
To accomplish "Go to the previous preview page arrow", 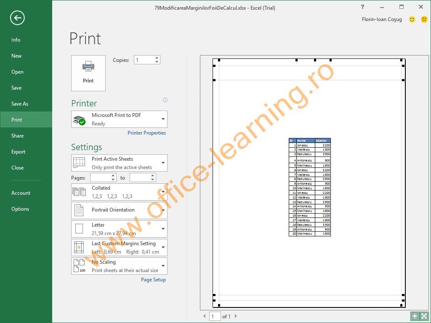I will 204,316.
